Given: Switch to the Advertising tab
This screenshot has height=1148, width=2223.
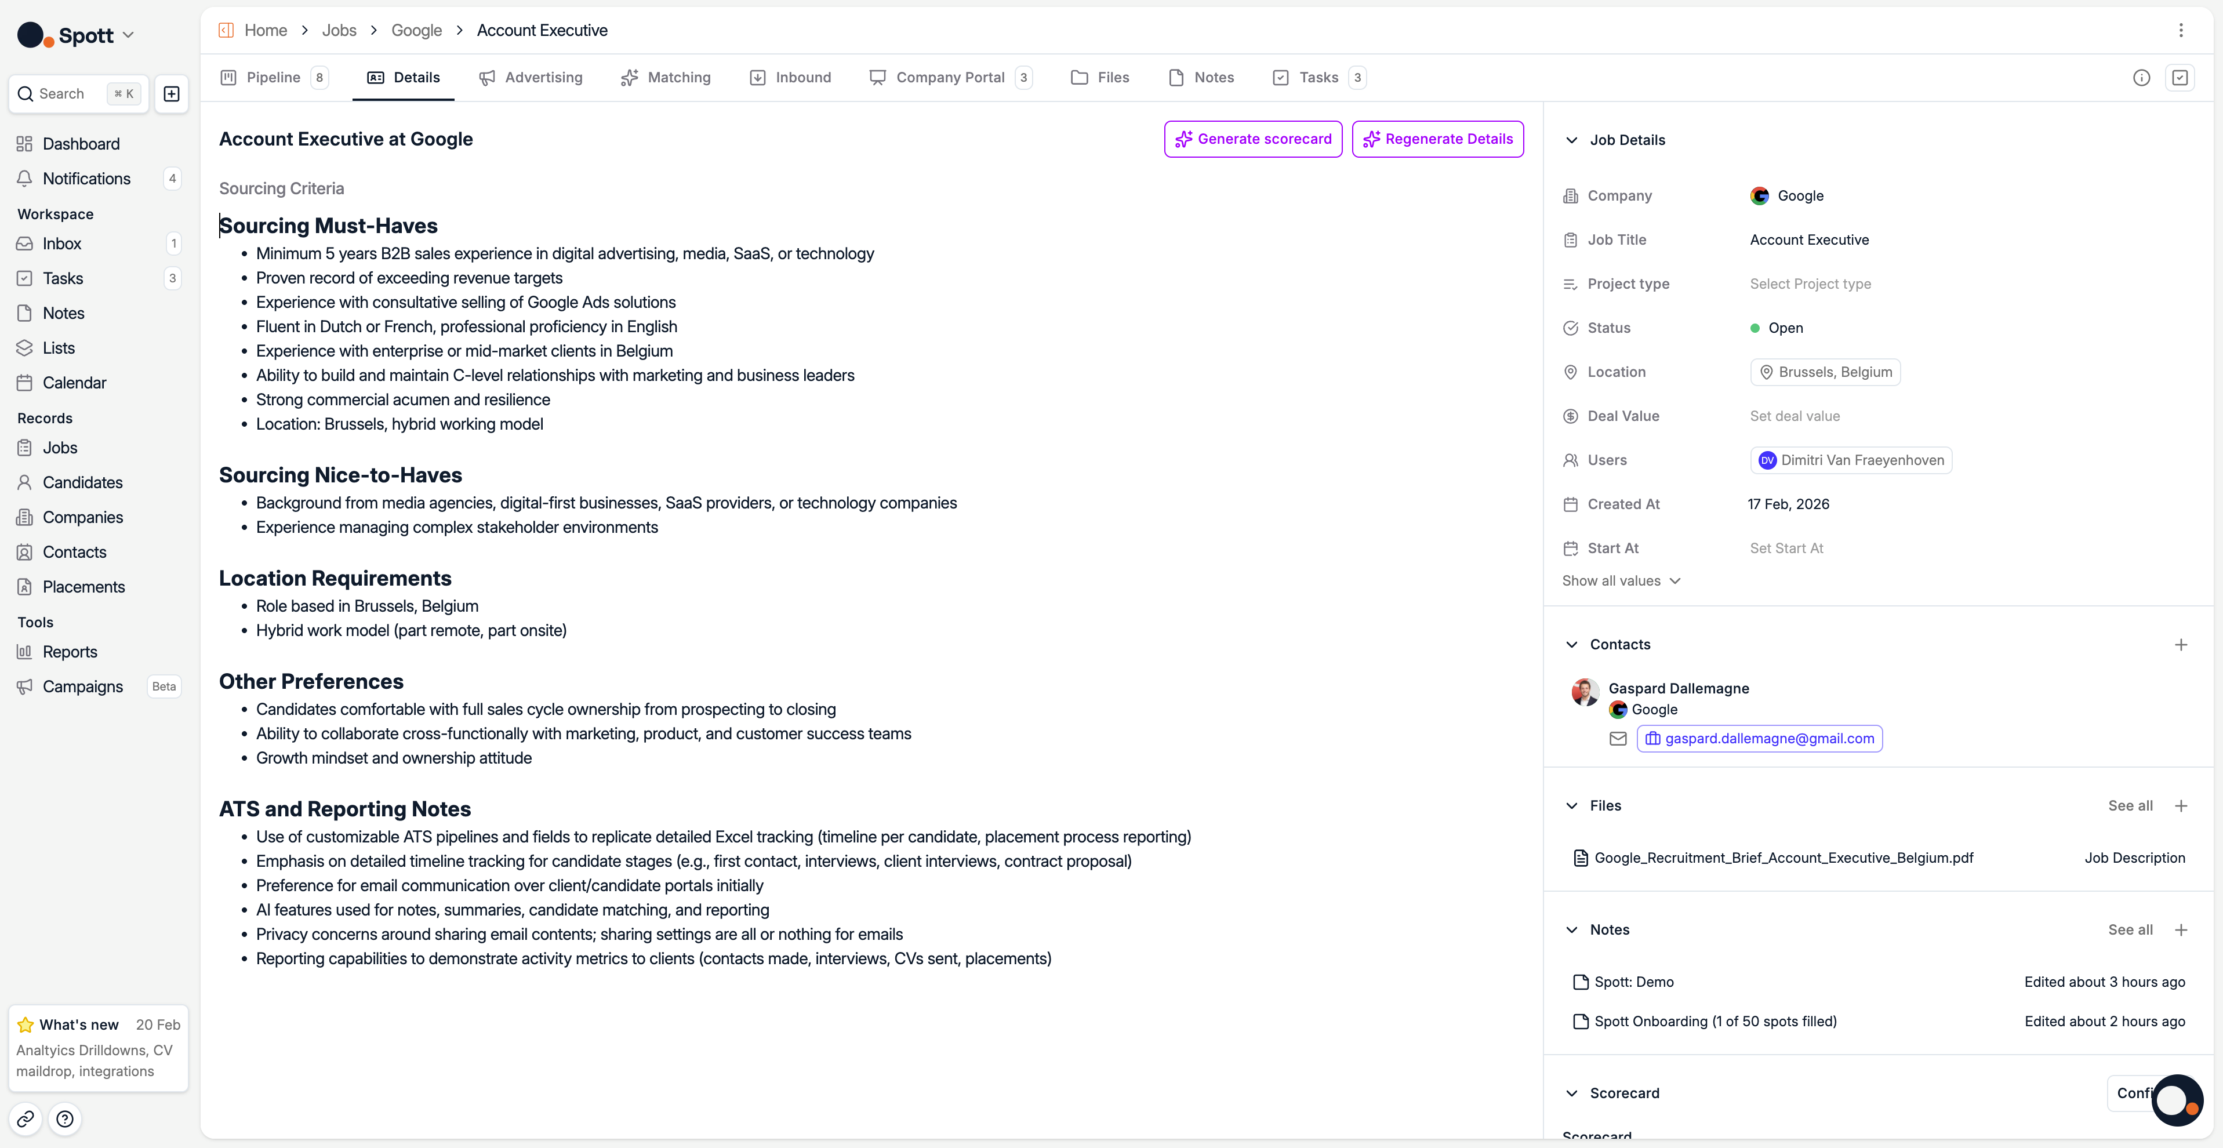Looking at the screenshot, I should click(x=531, y=78).
